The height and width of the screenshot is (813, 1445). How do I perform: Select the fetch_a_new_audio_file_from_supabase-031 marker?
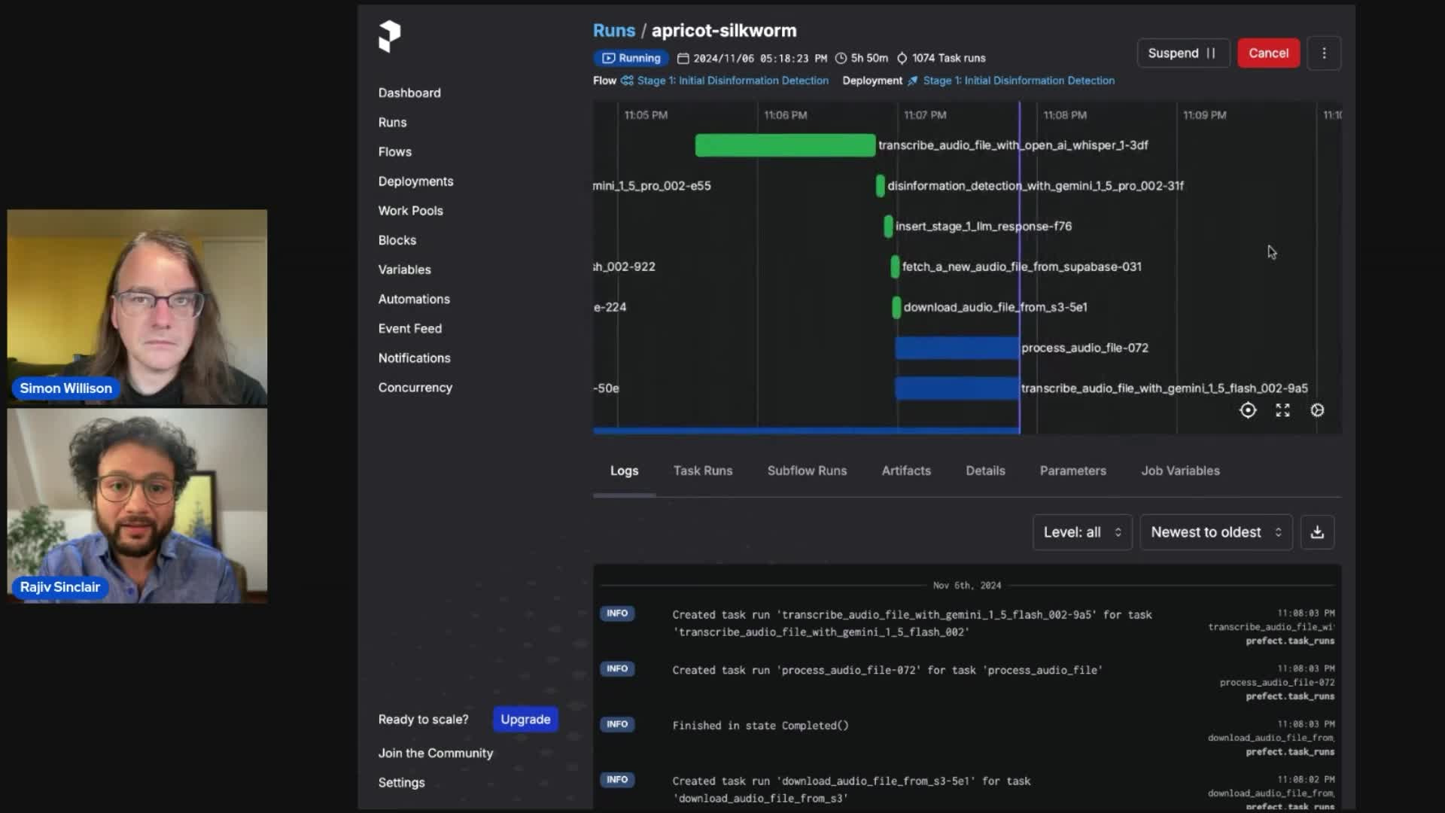point(895,266)
